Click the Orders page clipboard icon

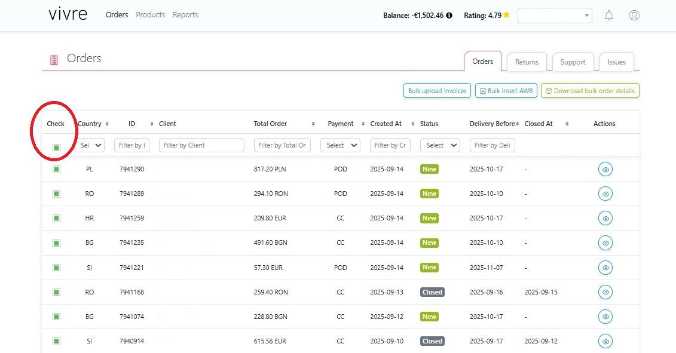[54, 59]
